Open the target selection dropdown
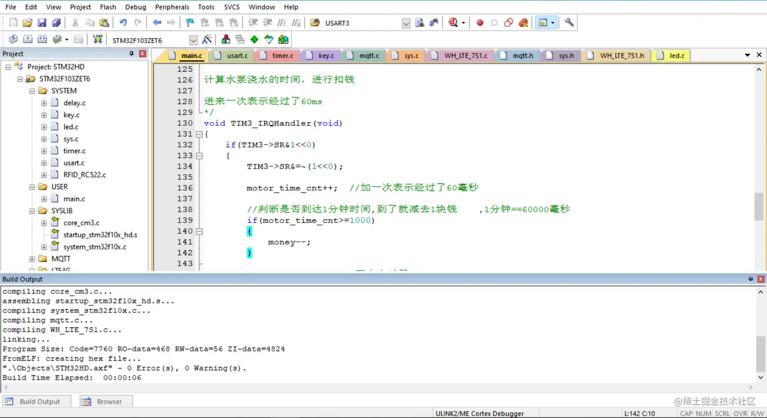This screenshot has height=418, width=767. [193, 40]
